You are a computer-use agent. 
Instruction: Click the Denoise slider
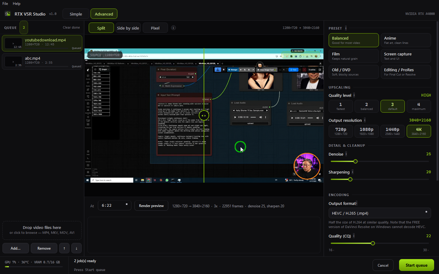pos(380,161)
